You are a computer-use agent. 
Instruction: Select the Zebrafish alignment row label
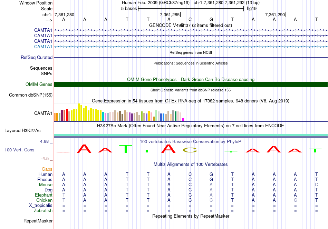coord(43,211)
